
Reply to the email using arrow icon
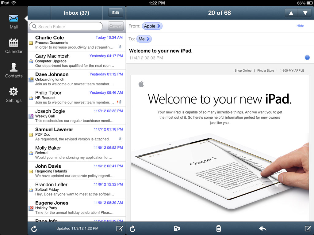[x=263, y=229]
